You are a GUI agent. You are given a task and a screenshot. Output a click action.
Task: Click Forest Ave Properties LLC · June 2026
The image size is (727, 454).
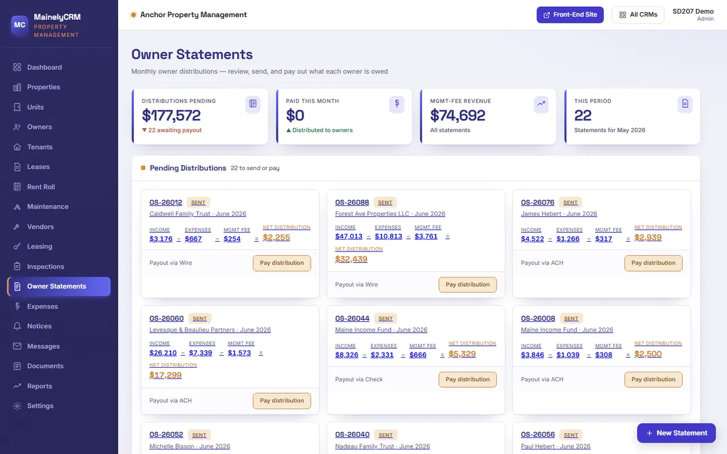click(390, 214)
